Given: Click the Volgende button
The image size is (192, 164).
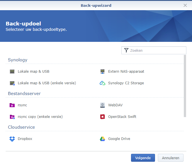Looking at the screenshot, I should (x=143, y=158).
